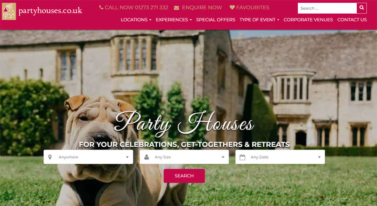The image size is (377, 206).
Task: Click the person icon in Any Size field
Action: (x=147, y=157)
